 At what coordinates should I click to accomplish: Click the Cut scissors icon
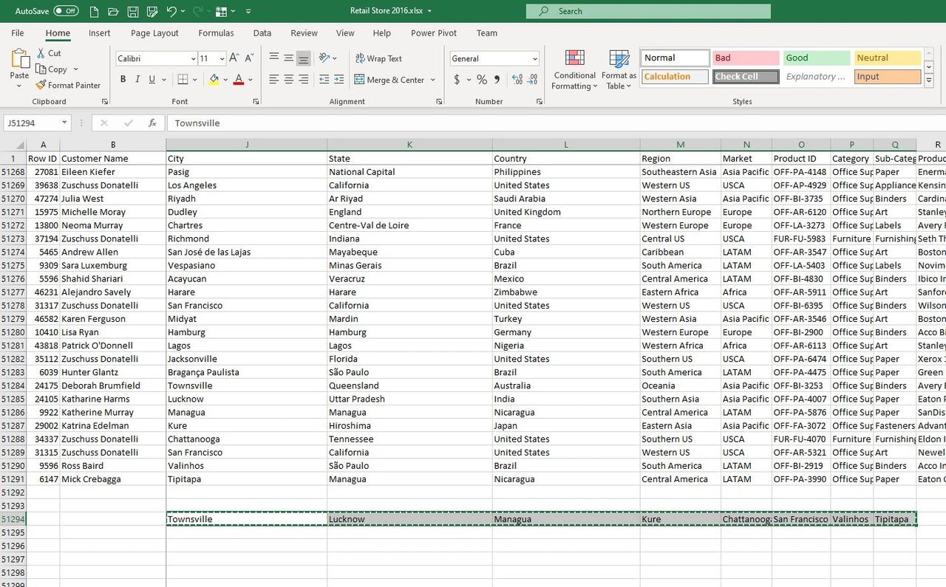pyautogui.click(x=41, y=53)
